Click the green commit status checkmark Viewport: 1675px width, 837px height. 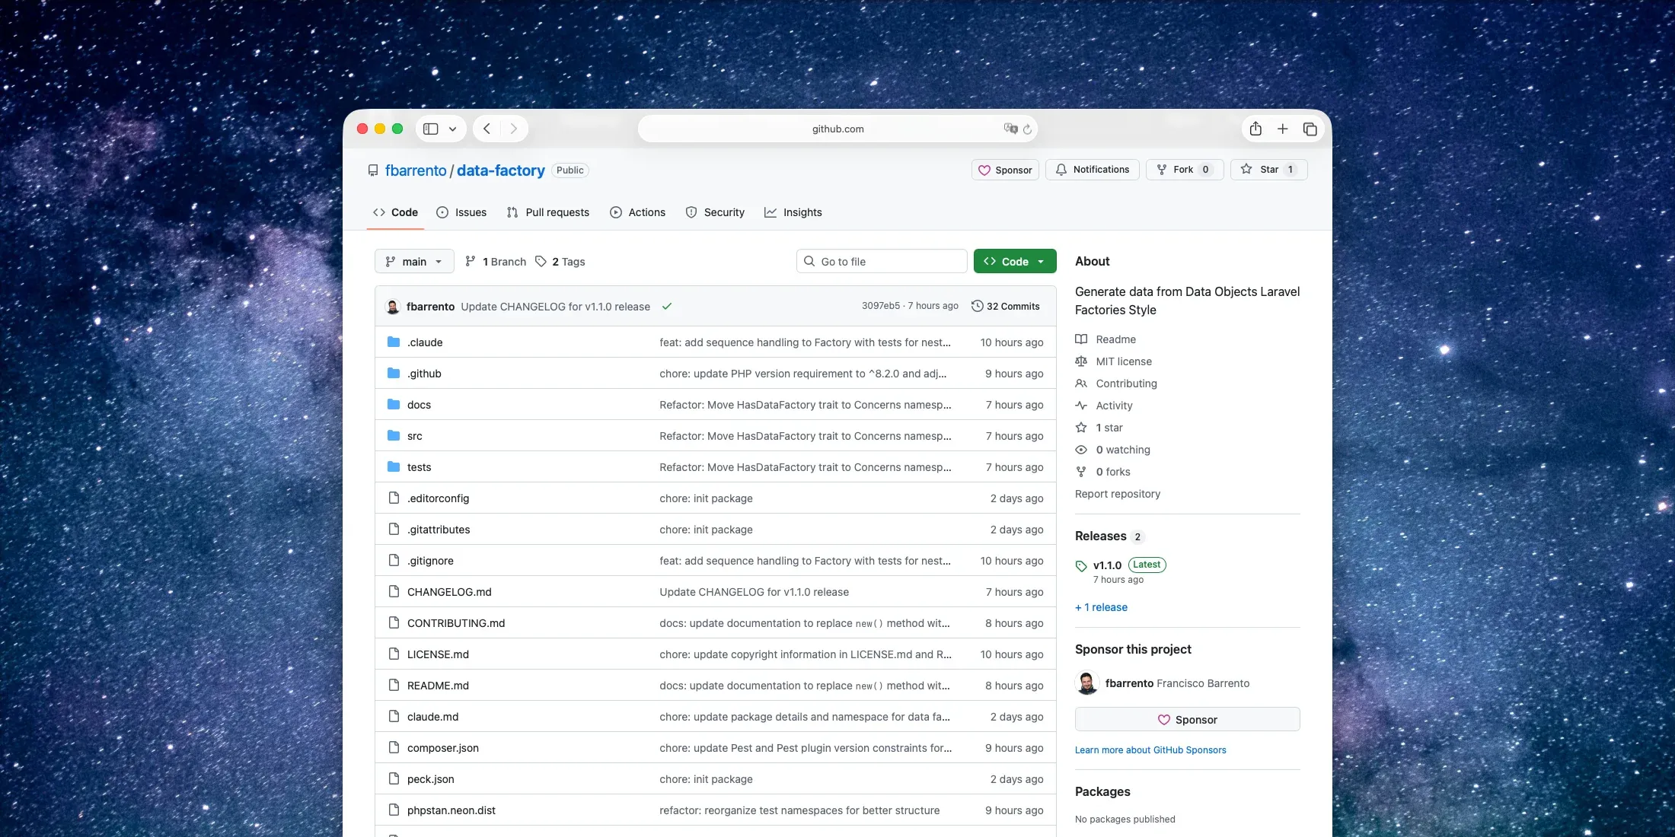667,307
